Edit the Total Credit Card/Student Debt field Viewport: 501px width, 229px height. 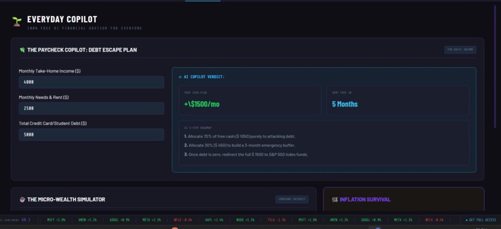[x=91, y=135]
